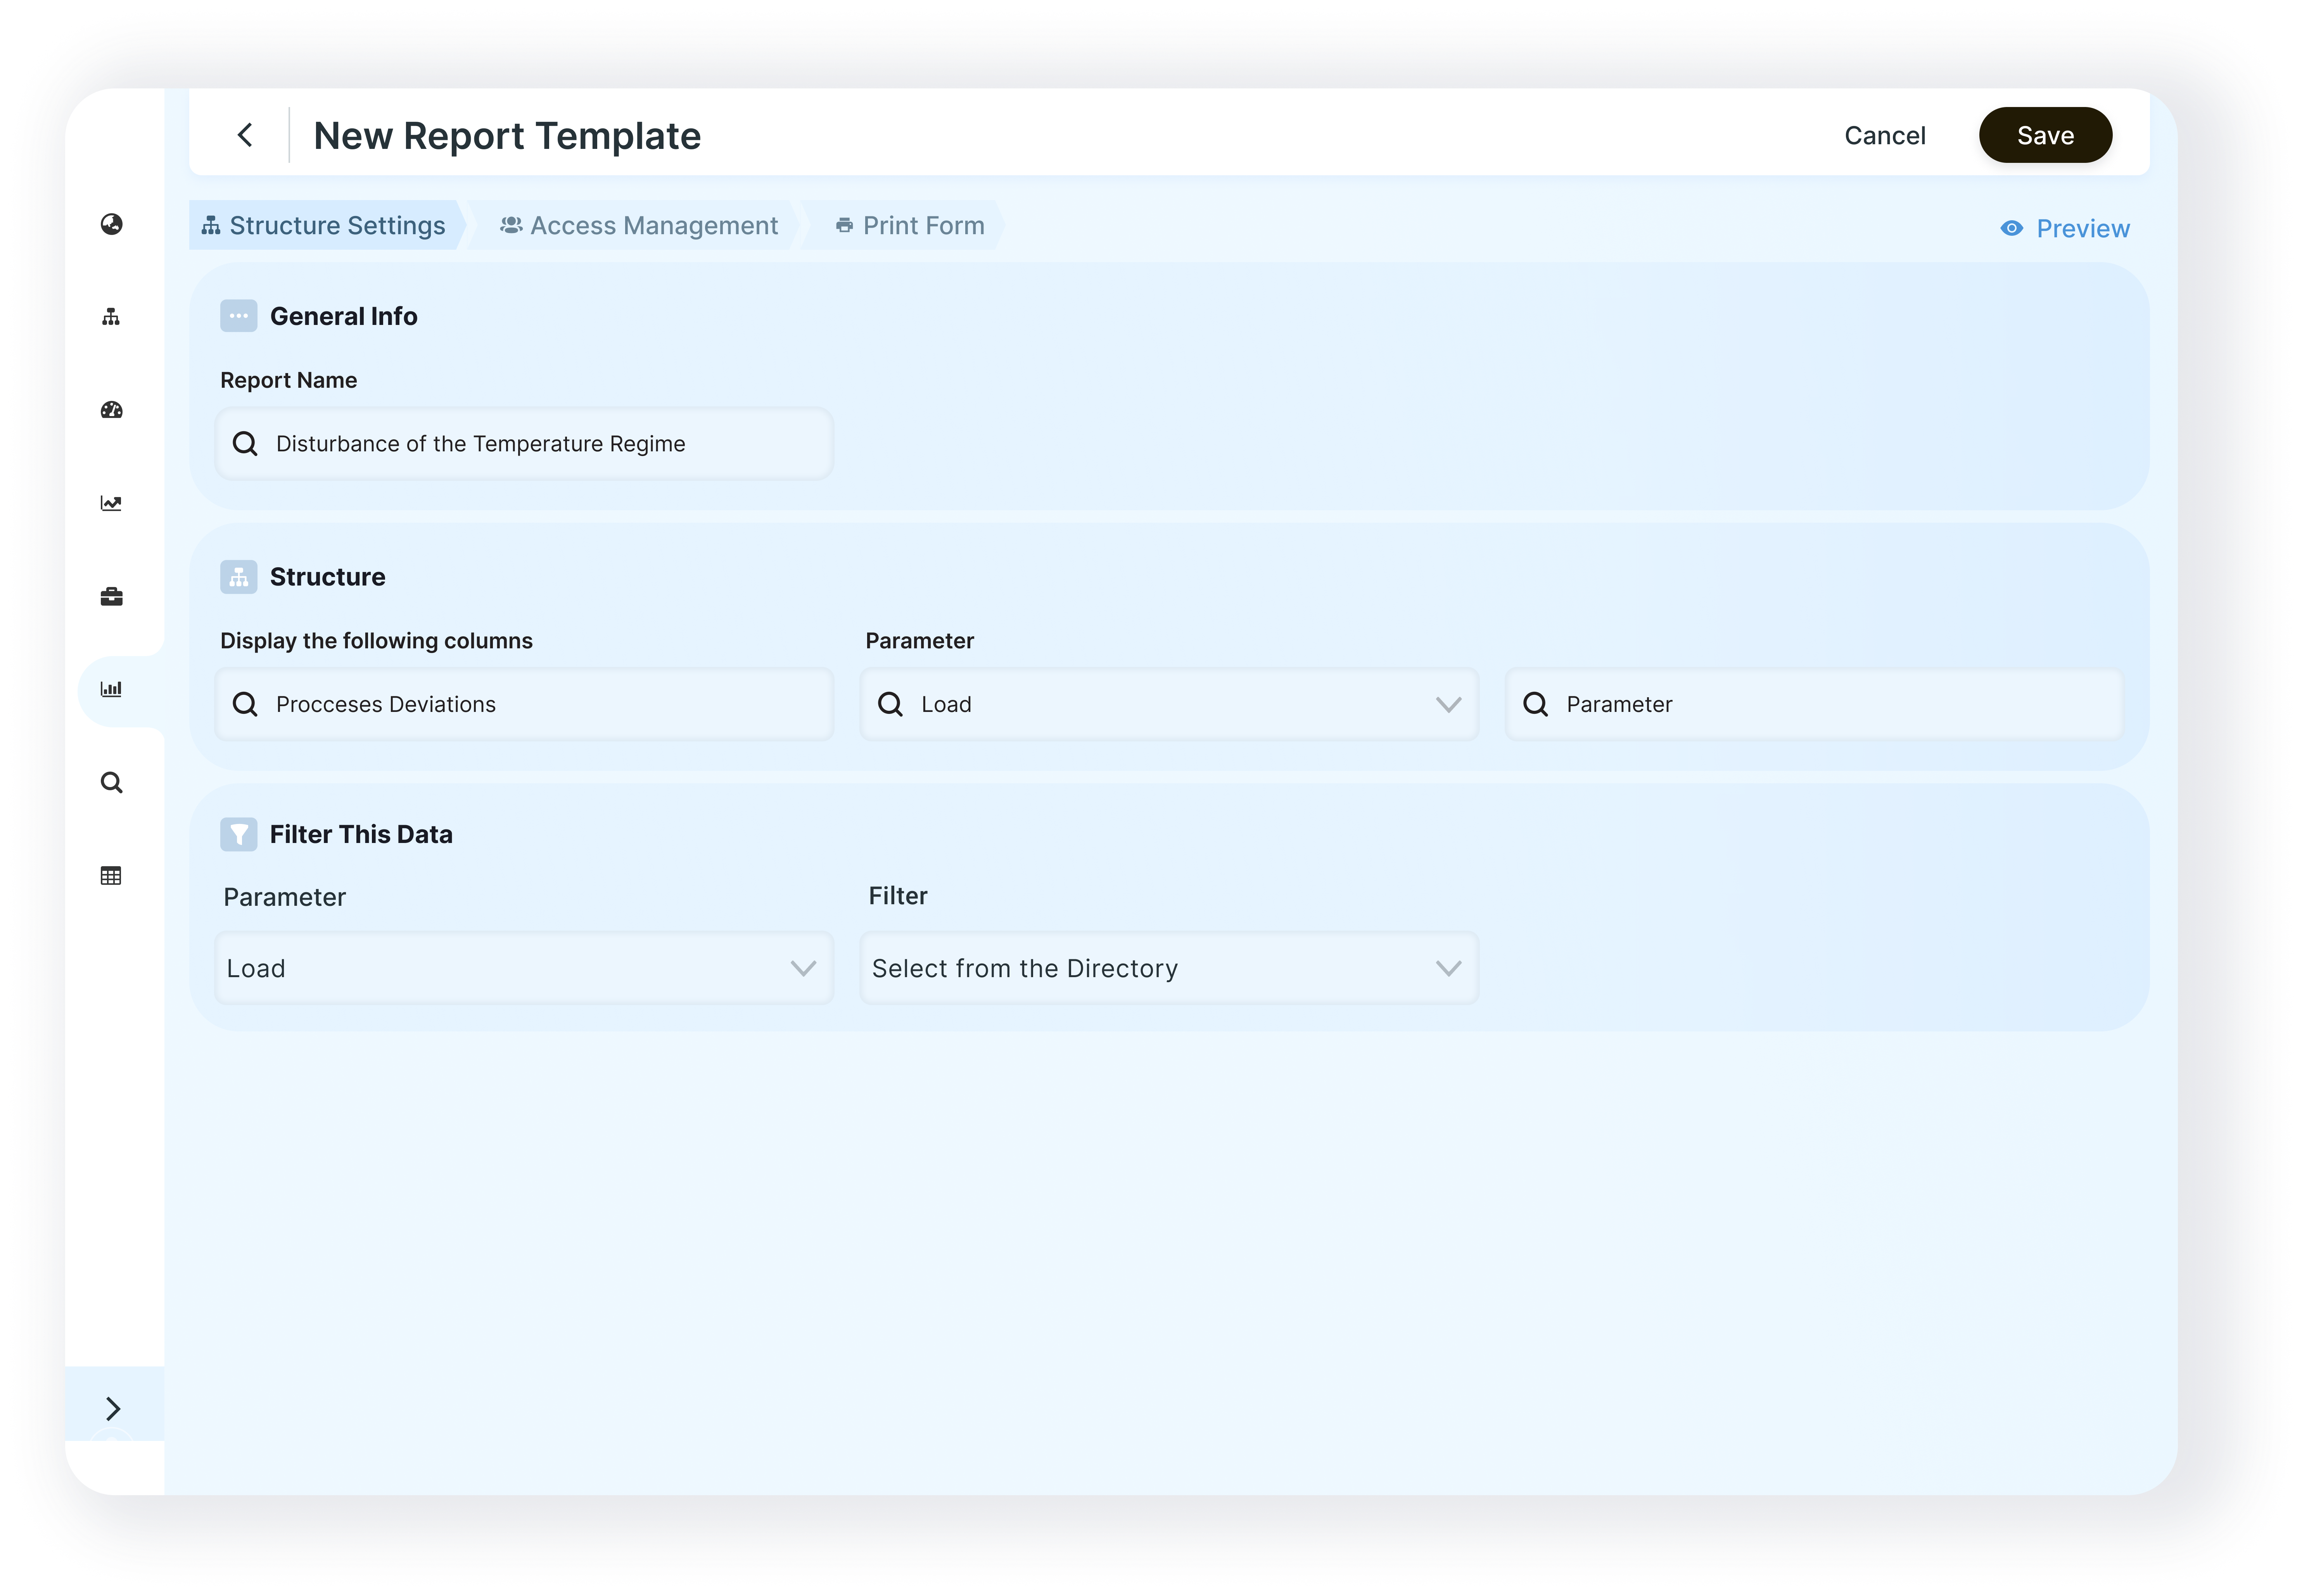The height and width of the screenshot is (1596, 2302).
Task: Select the bar chart reports sidebar icon
Action: tap(111, 689)
